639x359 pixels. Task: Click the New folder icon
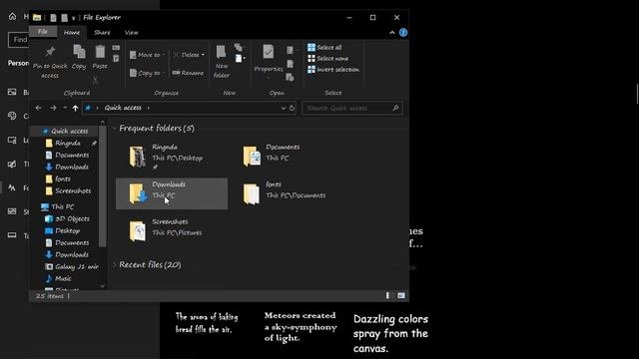[222, 52]
